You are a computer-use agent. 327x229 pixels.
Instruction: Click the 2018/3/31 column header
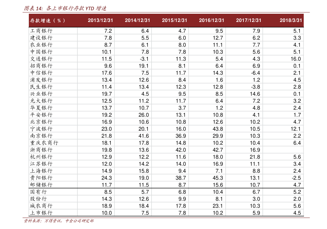click(x=291, y=20)
